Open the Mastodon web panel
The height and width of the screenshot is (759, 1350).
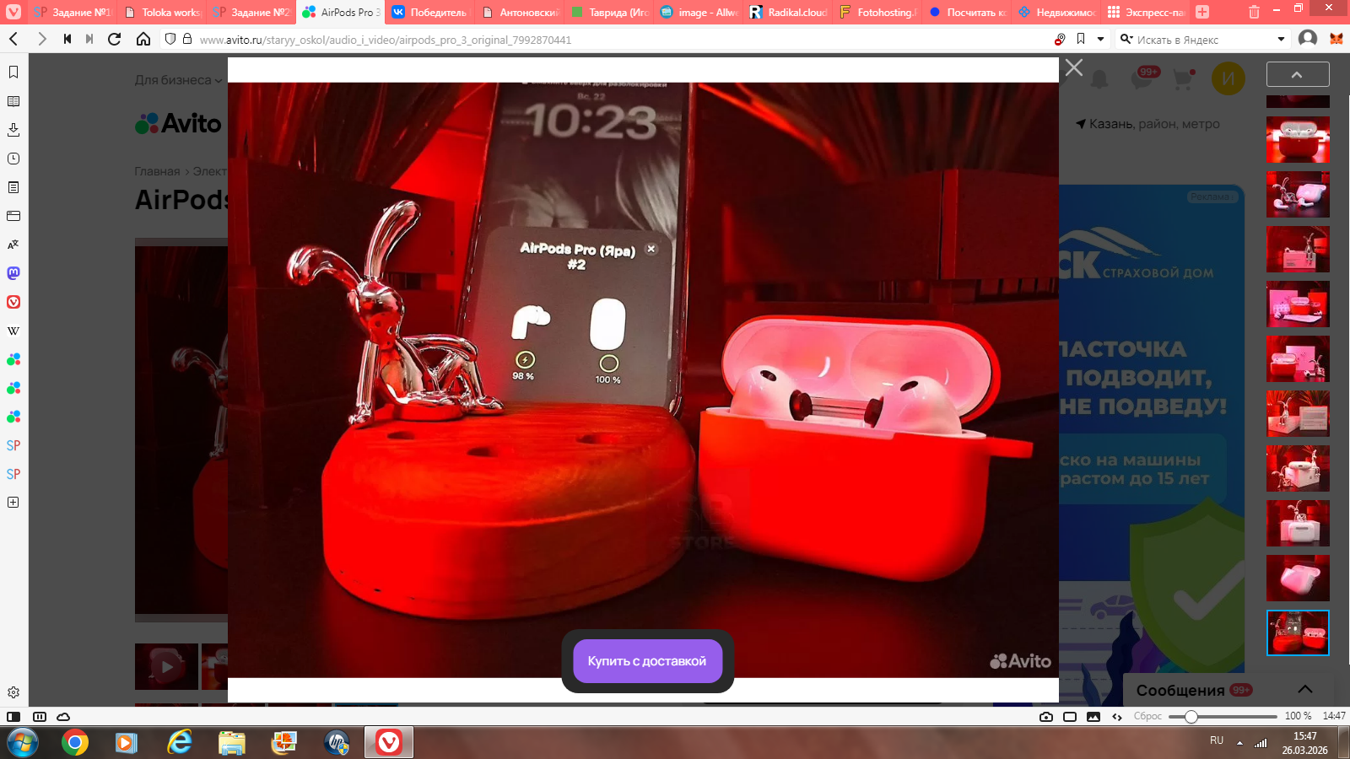[x=13, y=273]
